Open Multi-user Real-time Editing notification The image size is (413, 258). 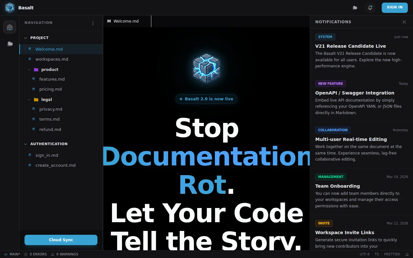click(362, 145)
